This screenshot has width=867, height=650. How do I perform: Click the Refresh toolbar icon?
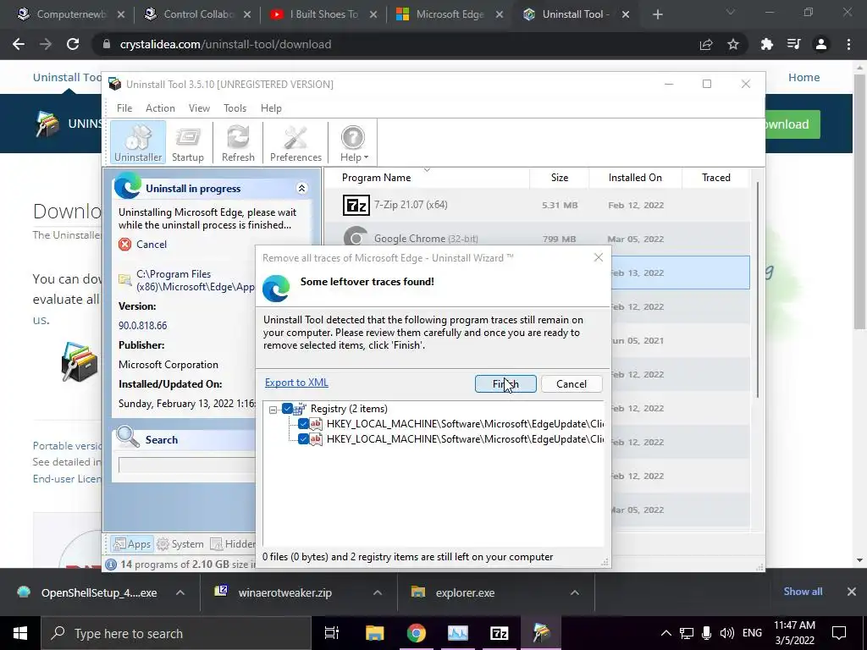coord(238,142)
